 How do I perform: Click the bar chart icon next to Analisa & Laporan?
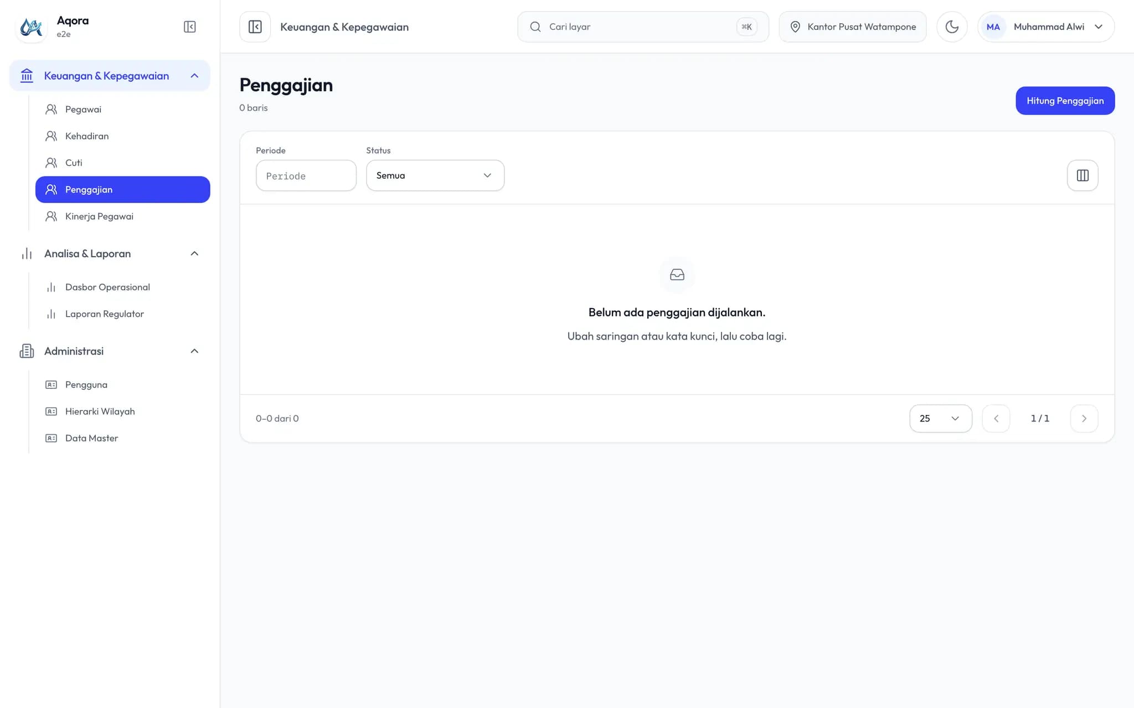click(27, 253)
